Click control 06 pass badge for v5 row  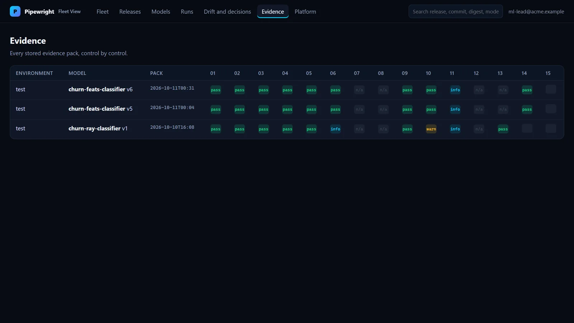click(x=335, y=109)
